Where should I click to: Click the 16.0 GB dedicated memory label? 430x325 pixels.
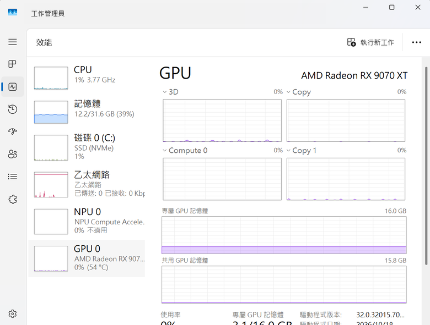[x=395, y=211]
